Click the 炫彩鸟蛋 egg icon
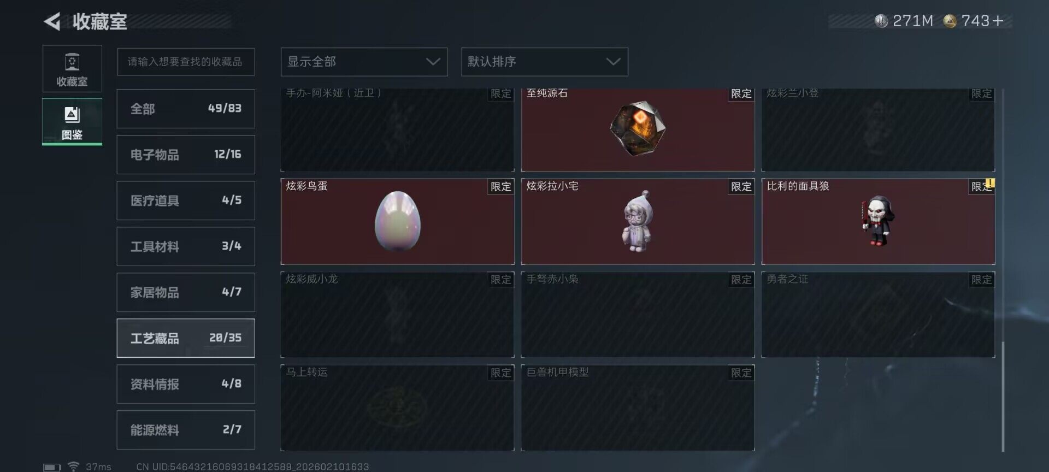 (398, 221)
